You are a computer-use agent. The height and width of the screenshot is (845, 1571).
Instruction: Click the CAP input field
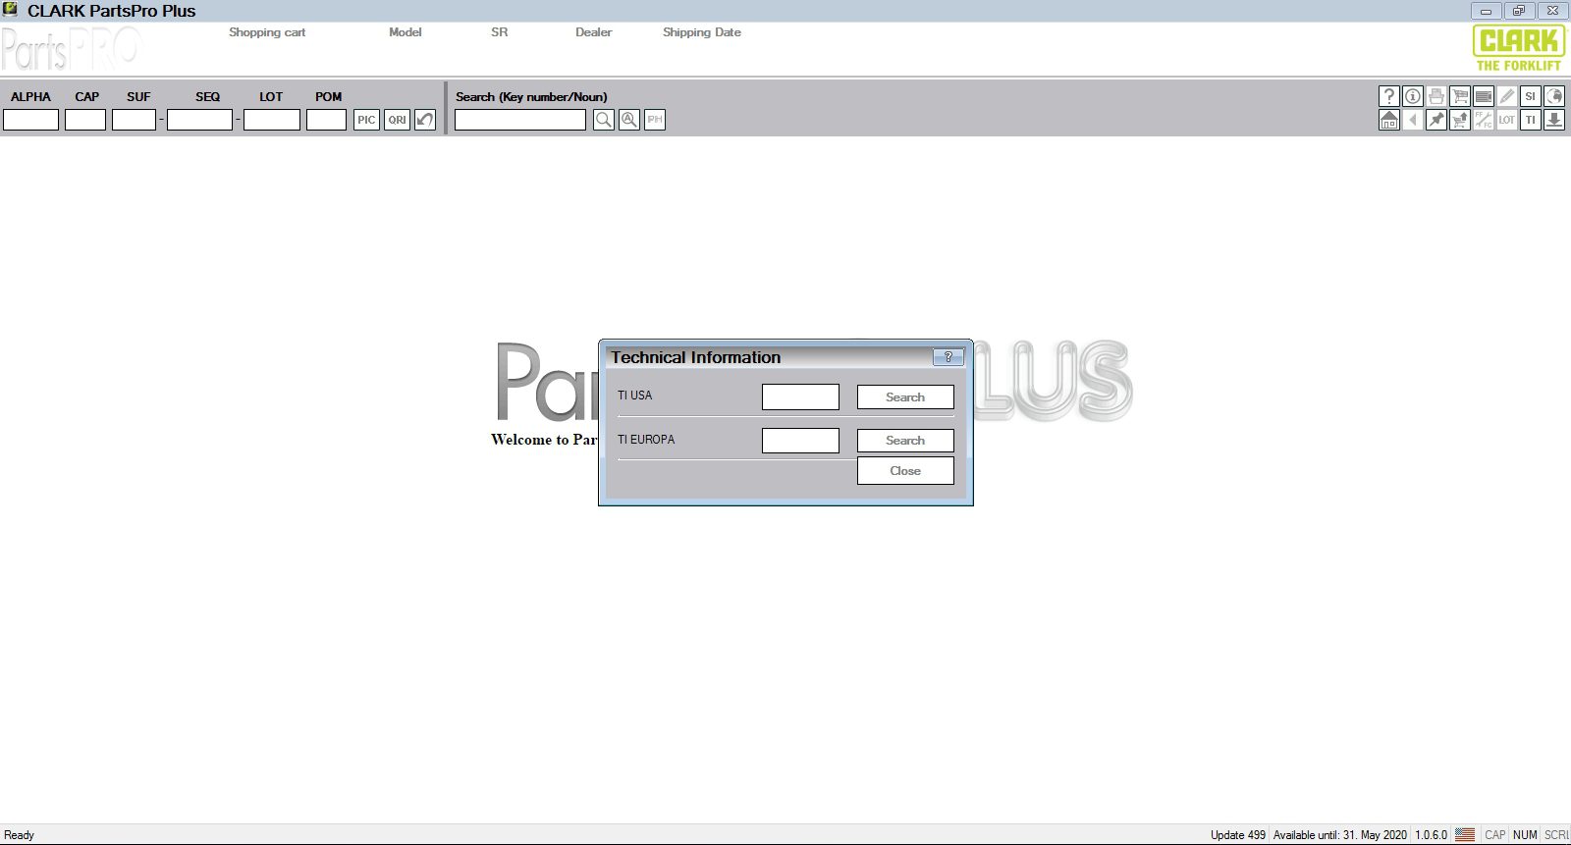(x=85, y=120)
